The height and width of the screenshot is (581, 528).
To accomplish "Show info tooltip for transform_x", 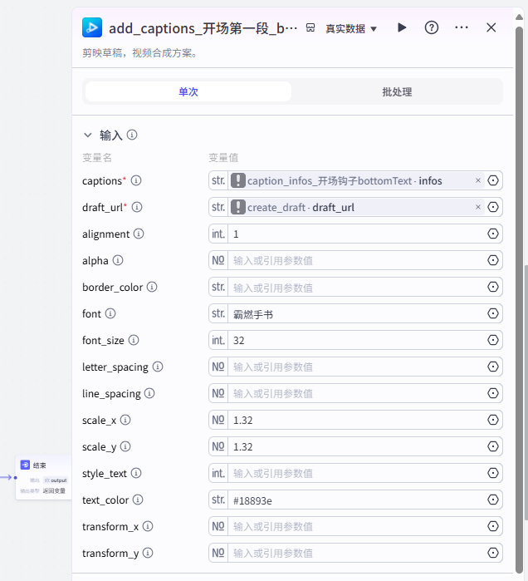I will pos(148,526).
